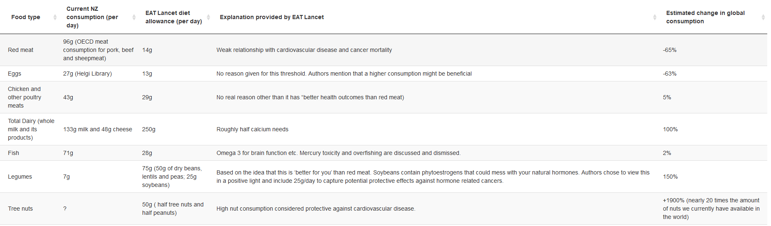Select the Tree nuts row label
Viewport: 771px width, 226px height.
(x=20, y=209)
